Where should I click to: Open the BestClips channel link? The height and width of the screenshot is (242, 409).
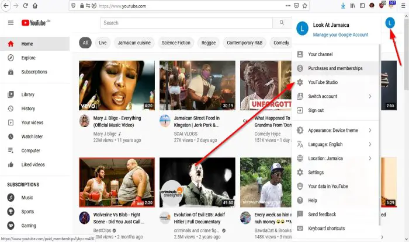(x=102, y=230)
